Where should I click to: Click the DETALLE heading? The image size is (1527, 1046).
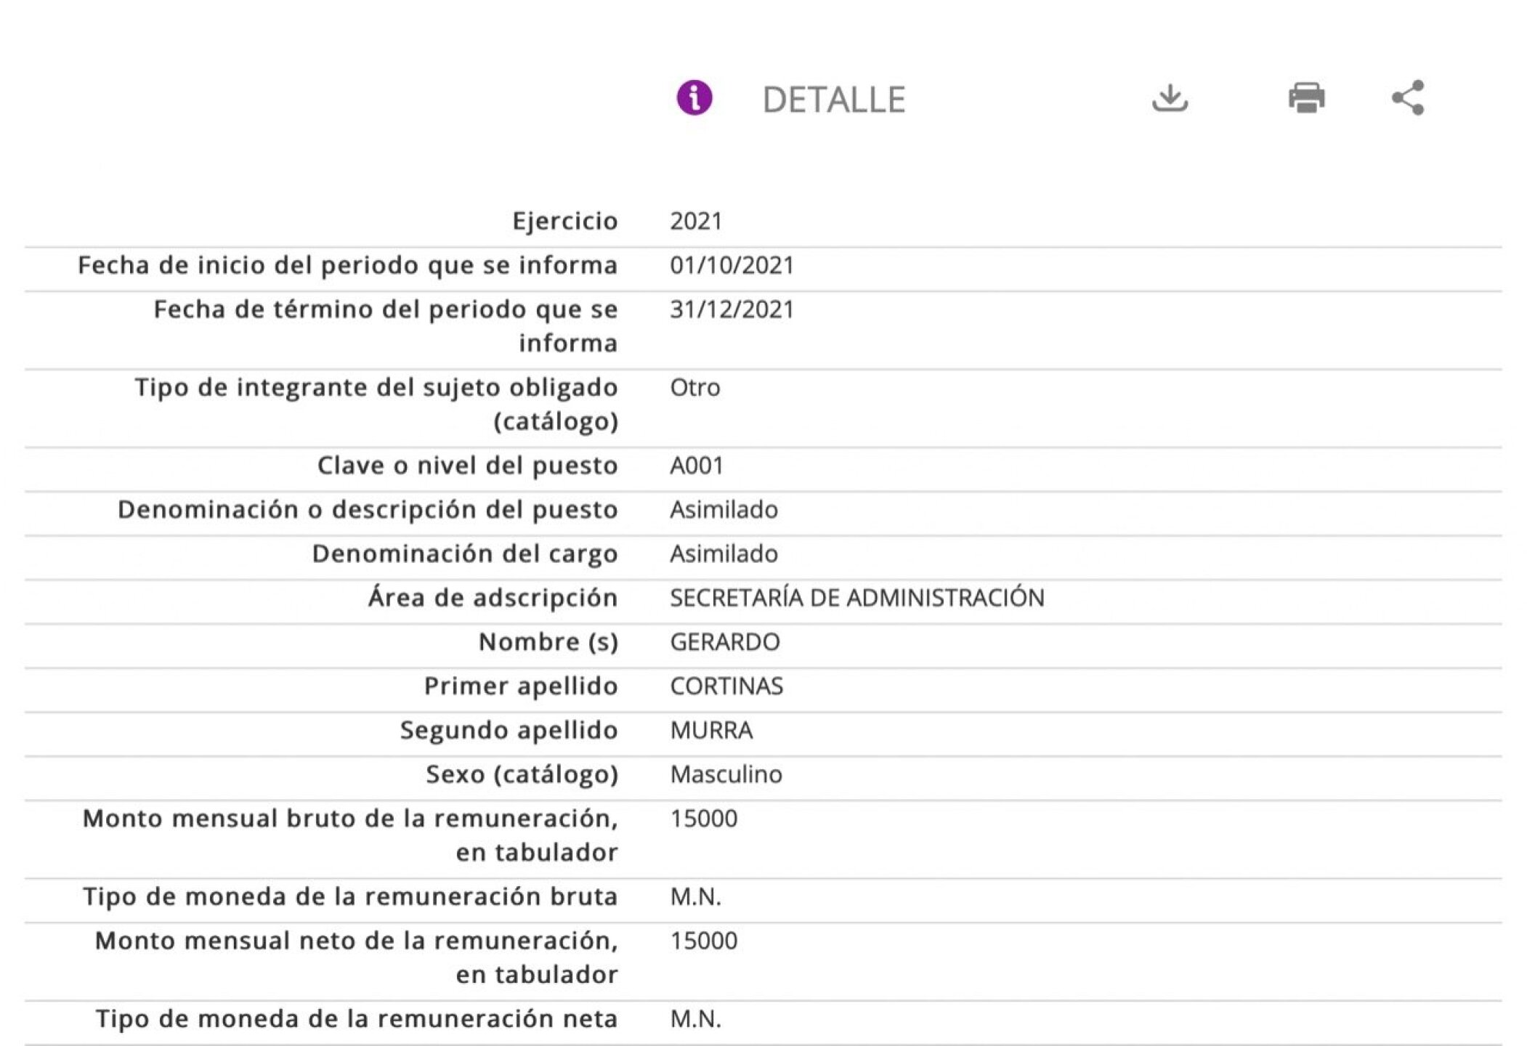(833, 100)
